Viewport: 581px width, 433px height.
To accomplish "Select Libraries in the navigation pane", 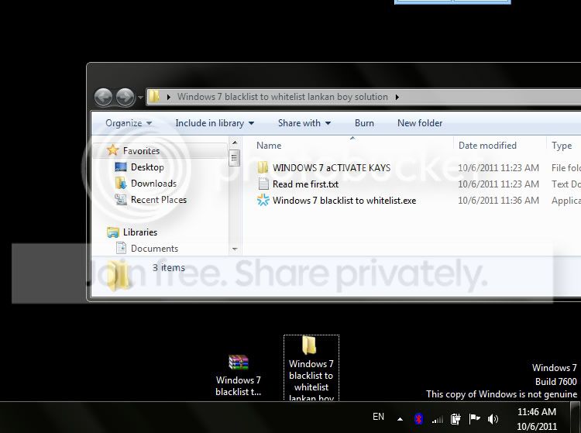I will coord(140,232).
